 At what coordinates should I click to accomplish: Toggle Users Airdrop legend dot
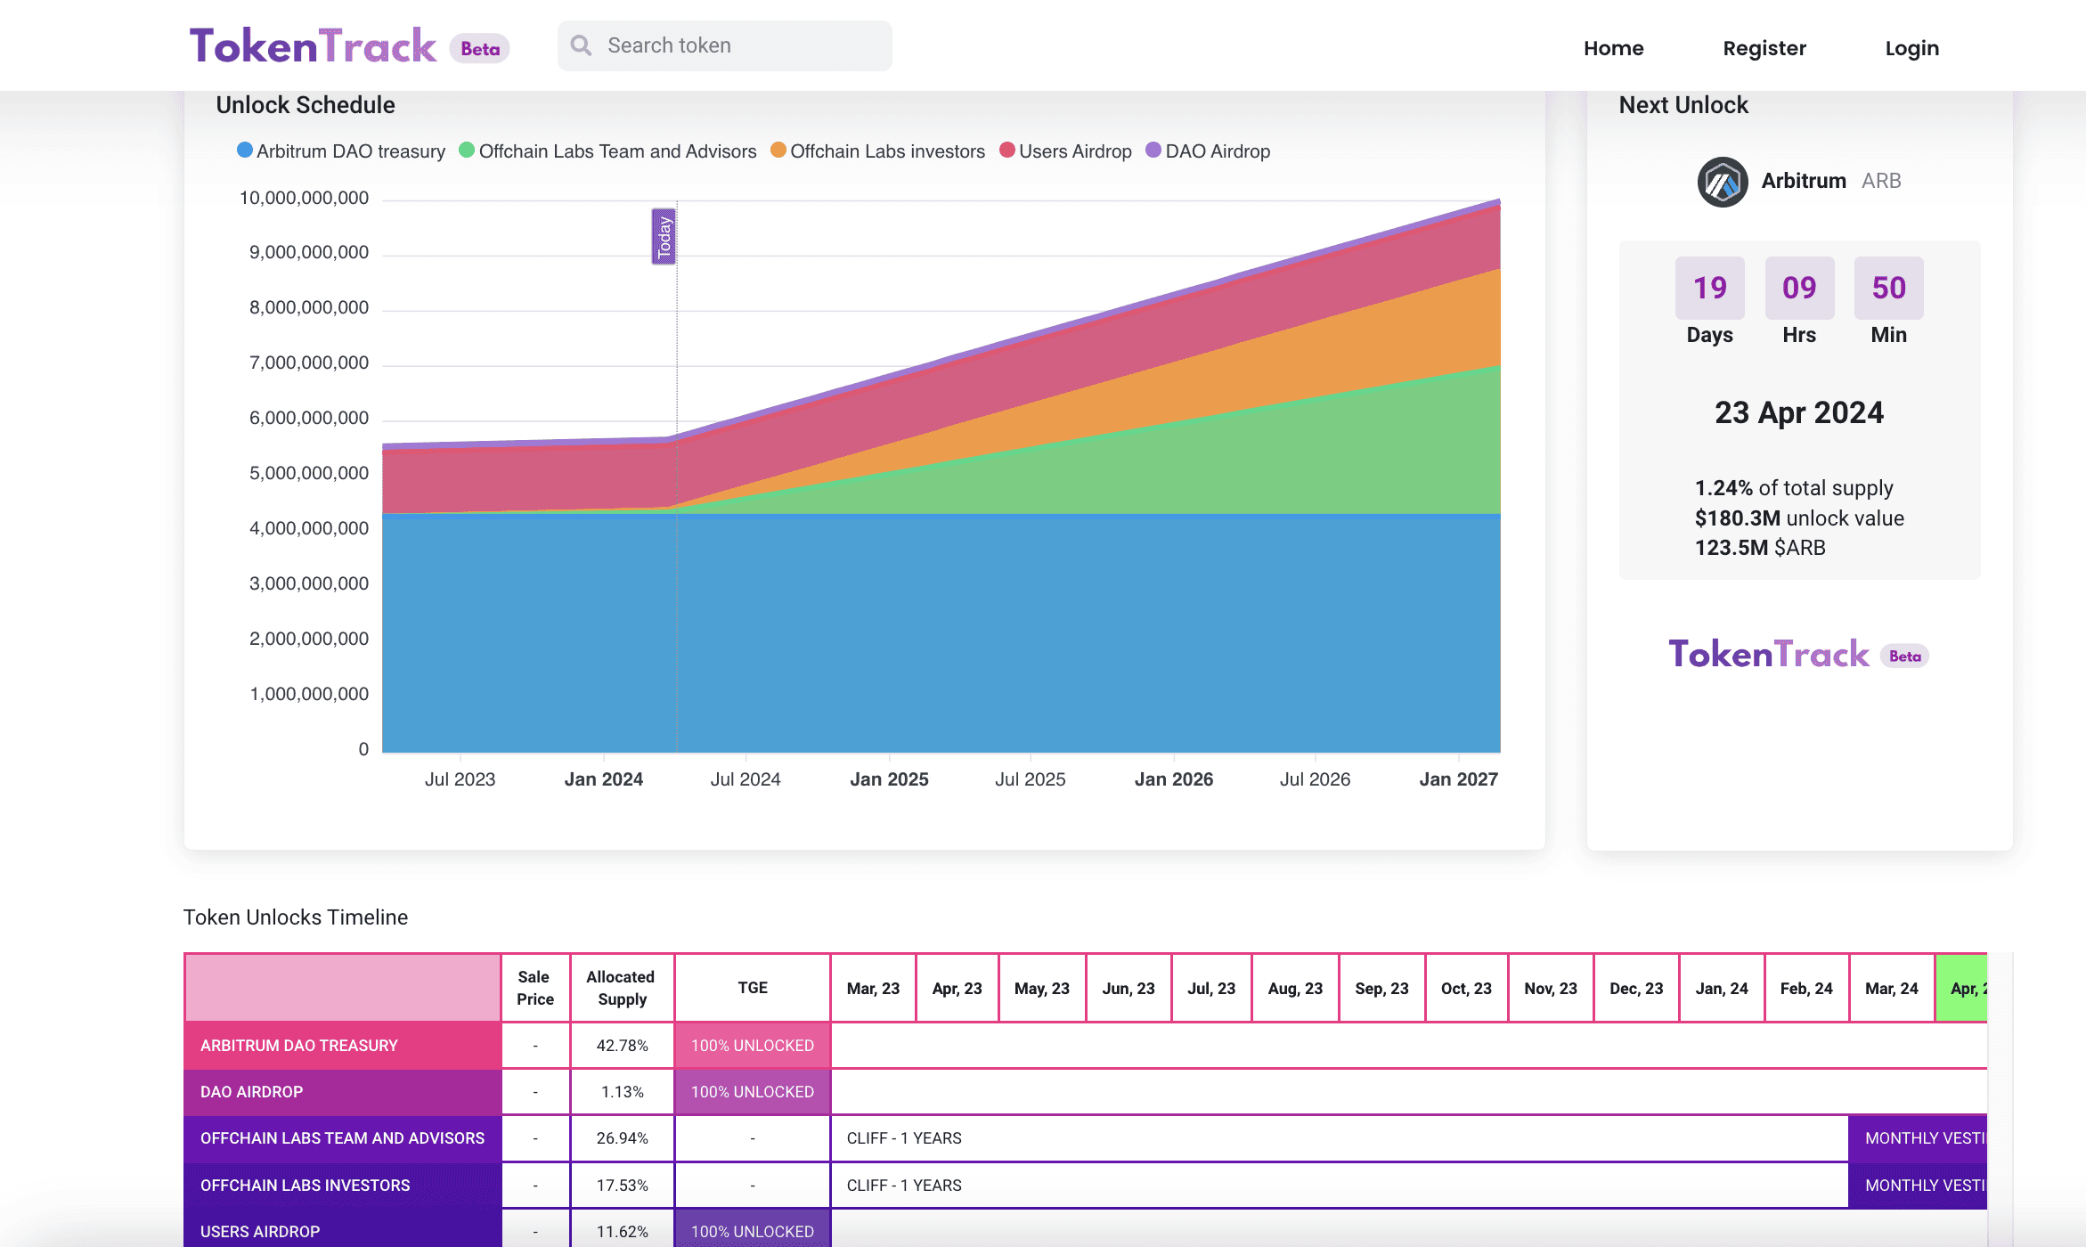point(1007,151)
